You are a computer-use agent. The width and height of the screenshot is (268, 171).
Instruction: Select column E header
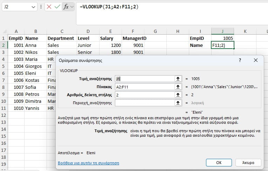(110, 31)
